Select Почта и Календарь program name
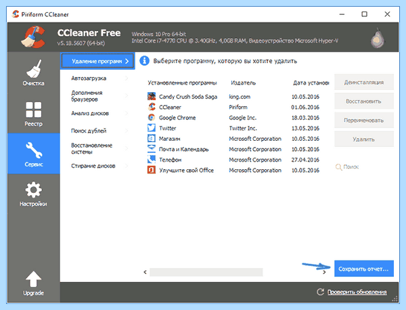The width and height of the screenshot is (406, 310). (x=183, y=149)
